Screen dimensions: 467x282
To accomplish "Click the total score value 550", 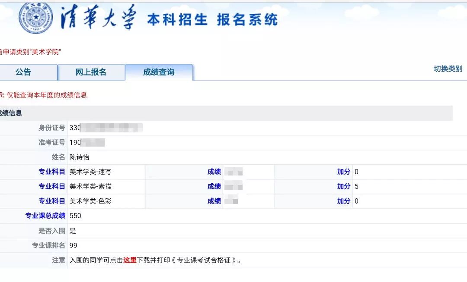I will [75, 216].
